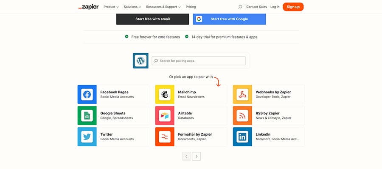Choose the Webhooks by Zapier icon
The height and width of the screenshot is (169, 382).
(x=242, y=94)
